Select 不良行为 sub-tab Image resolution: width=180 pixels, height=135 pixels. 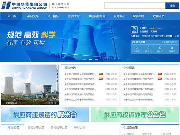pos(165,134)
